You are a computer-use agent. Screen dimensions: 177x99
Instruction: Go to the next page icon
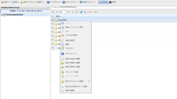pyautogui.click(x=73, y=12)
